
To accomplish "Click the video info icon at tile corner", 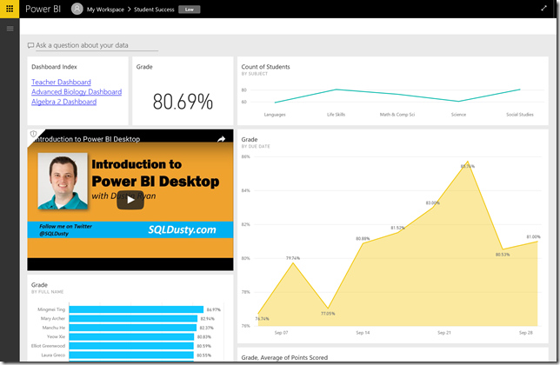I will 34,134.
